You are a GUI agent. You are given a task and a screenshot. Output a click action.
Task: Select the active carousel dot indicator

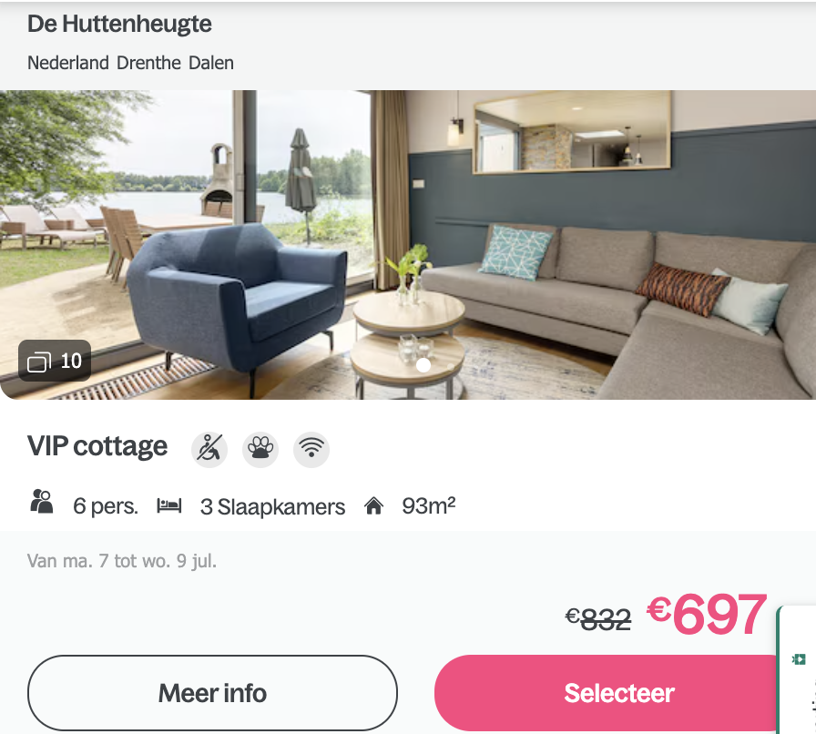pos(423,365)
